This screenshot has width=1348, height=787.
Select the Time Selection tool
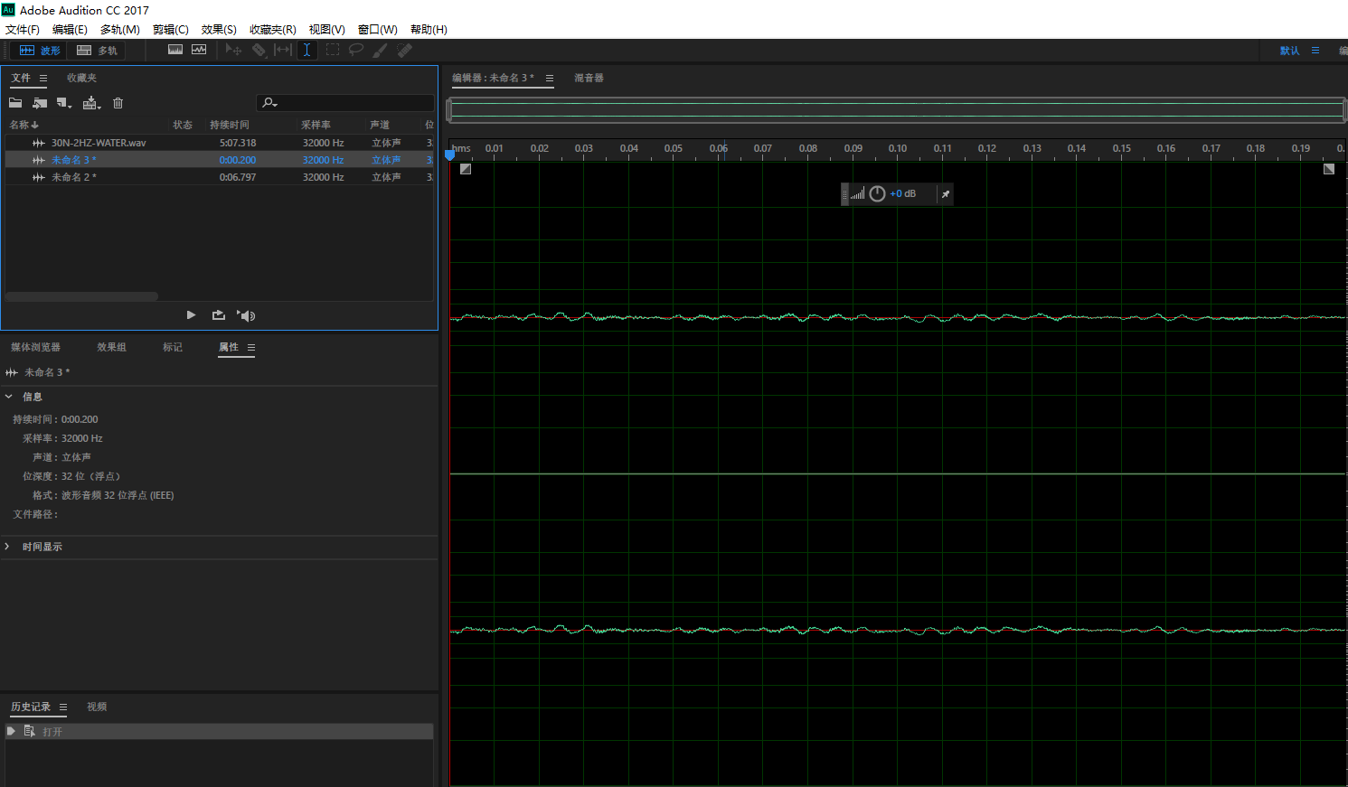point(307,51)
